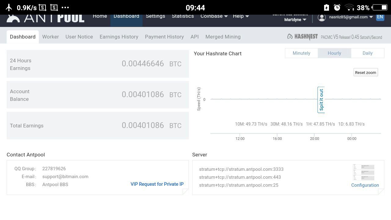Click server address stratum.antpool.com:443
The height and width of the screenshot is (220, 391).
(x=240, y=177)
